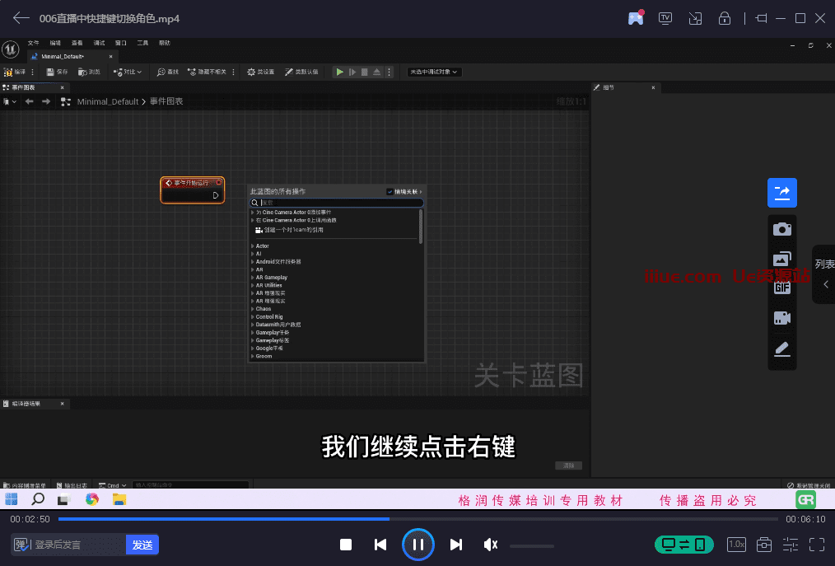This screenshot has height=566, width=835.
Task: Click the share icon at top of side toolbar
Action: [x=781, y=193]
